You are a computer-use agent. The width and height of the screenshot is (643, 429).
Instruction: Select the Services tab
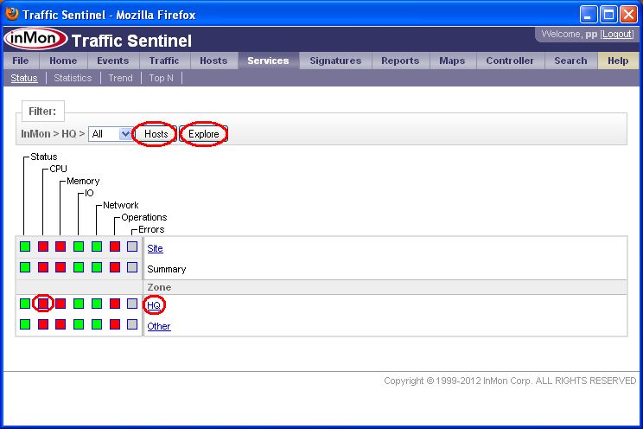pos(268,61)
